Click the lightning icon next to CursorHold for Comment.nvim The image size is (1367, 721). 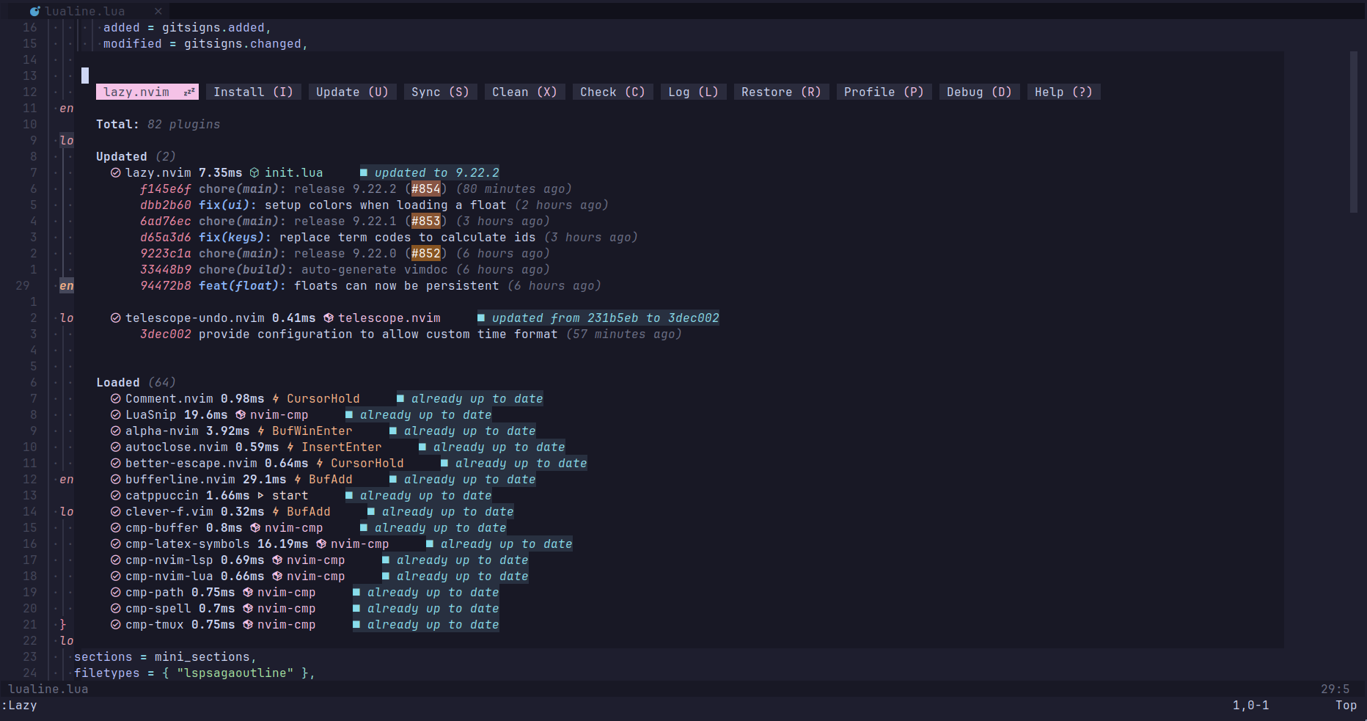click(x=275, y=398)
